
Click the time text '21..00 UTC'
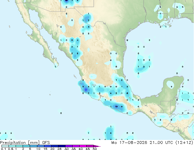161,143
